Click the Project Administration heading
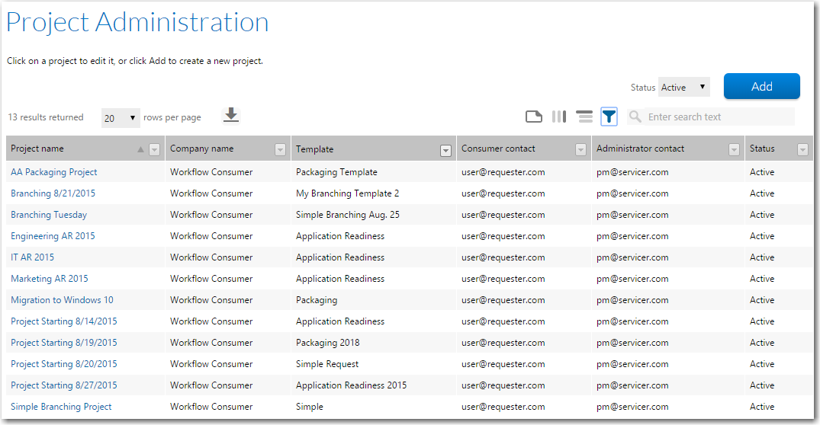The height and width of the screenshot is (425, 820). [137, 22]
